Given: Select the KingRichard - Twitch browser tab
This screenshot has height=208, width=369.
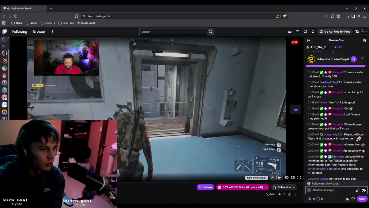Looking at the screenshot, I should [x=24, y=8].
